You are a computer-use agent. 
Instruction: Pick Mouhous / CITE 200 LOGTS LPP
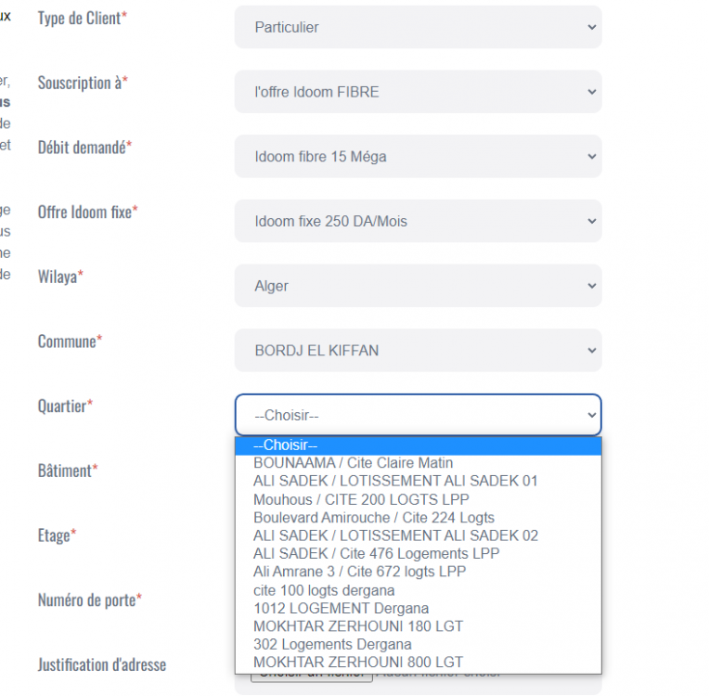418,499
